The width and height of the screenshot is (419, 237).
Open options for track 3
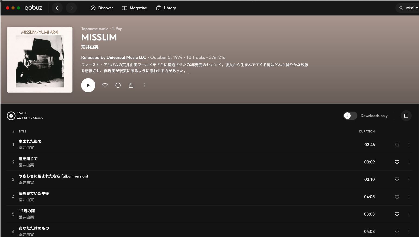[409, 179]
